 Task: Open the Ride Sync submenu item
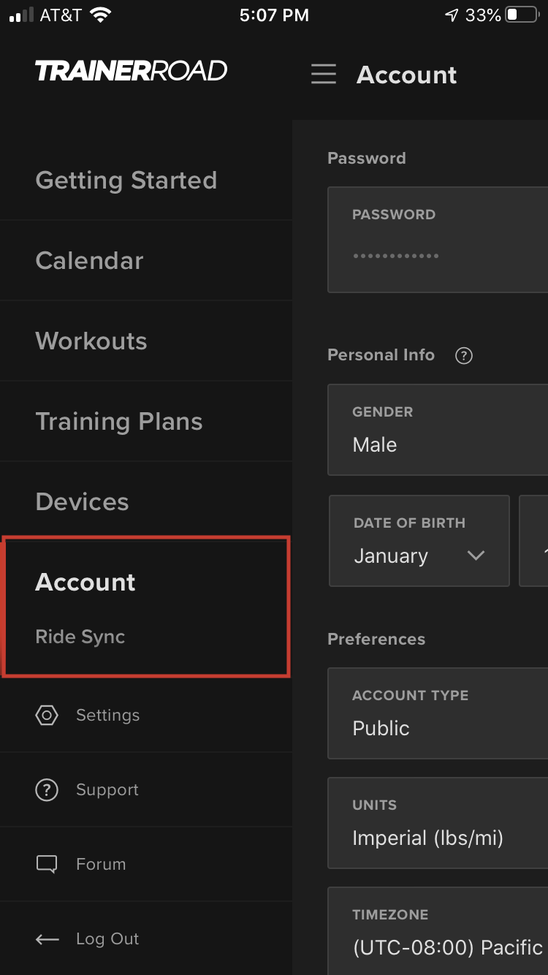click(80, 637)
